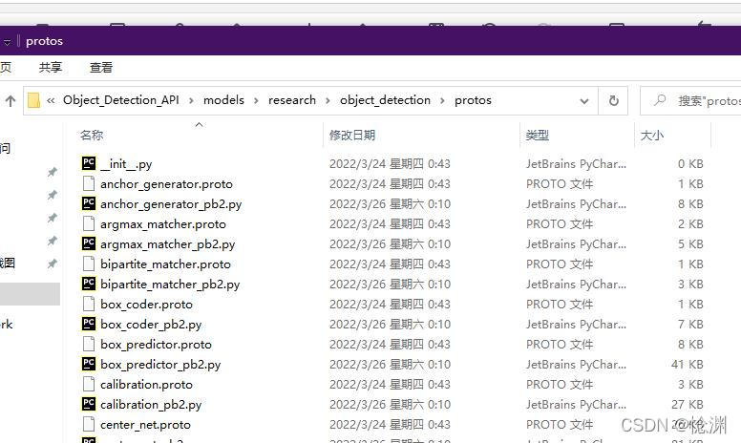Viewport: 741px width, 443px height.
Task: Select the file calibration_pb2.py
Action: [151, 405]
